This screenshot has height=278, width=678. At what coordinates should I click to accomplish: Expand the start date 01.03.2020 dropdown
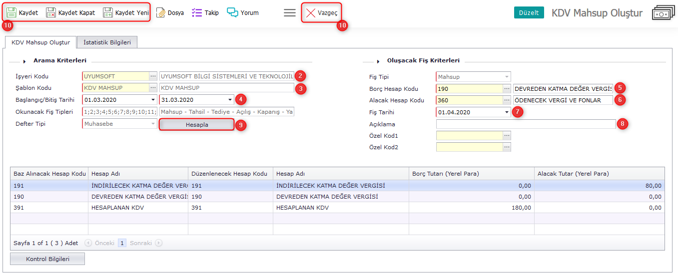click(x=153, y=100)
